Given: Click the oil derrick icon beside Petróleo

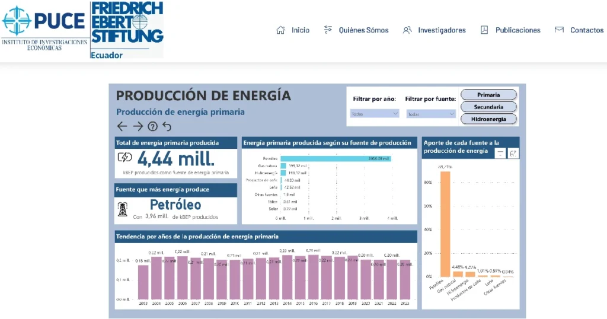Looking at the screenshot, I should 123,209.
